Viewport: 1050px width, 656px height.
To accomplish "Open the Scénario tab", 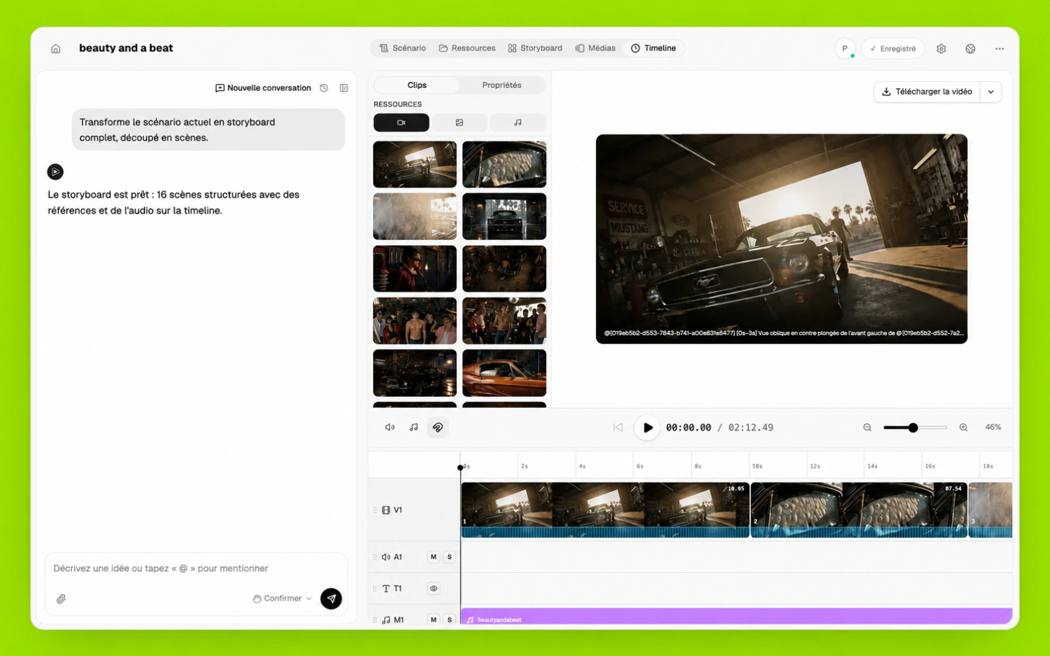I will [x=402, y=48].
